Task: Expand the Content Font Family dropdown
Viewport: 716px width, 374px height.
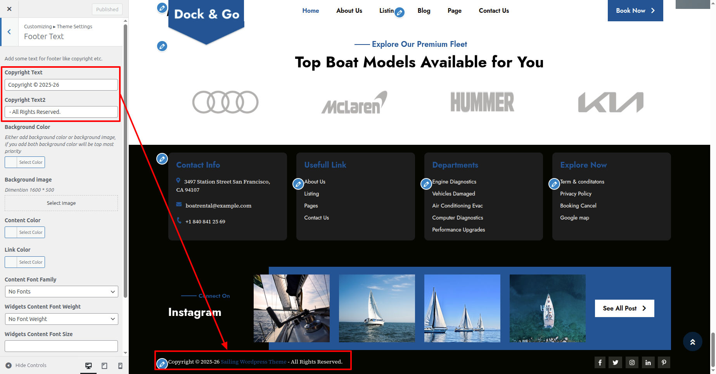Action: [x=61, y=292]
